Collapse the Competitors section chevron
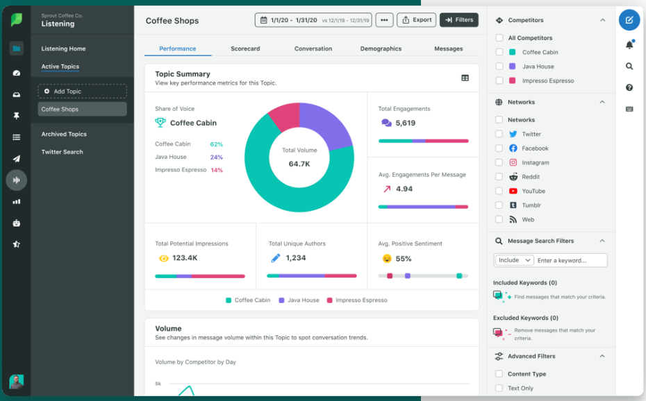 pos(602,19)
